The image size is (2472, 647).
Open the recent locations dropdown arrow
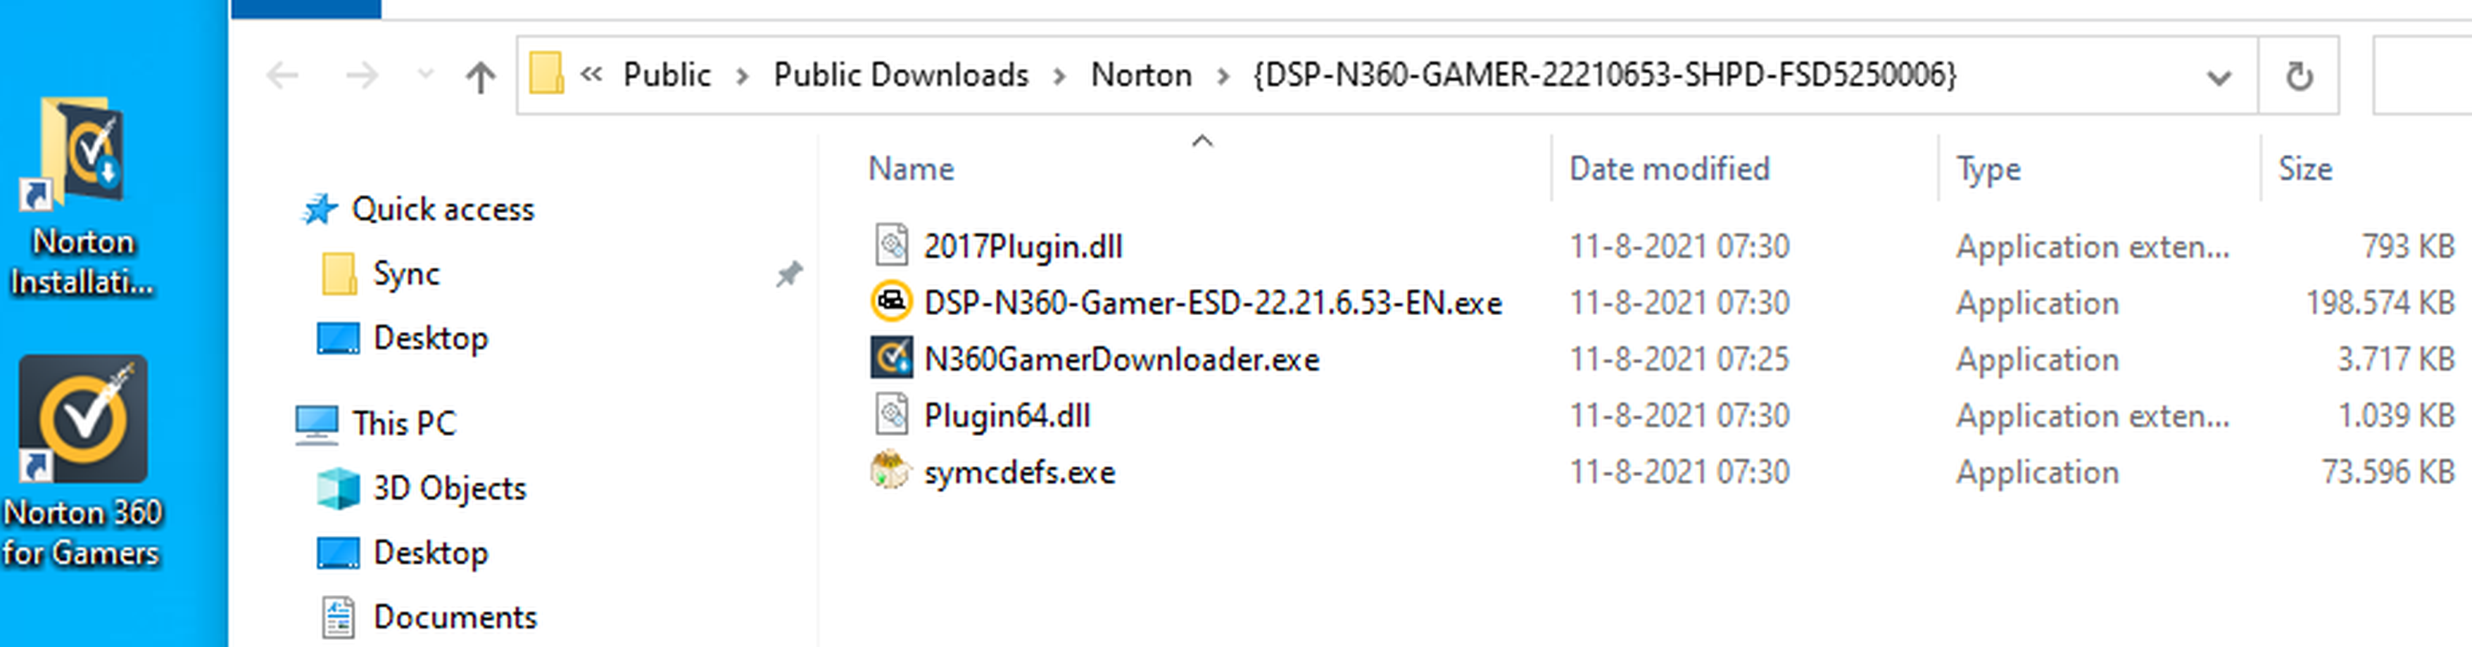point(425,74)
